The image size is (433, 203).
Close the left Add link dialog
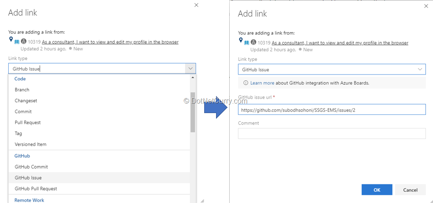pos(196,5)
